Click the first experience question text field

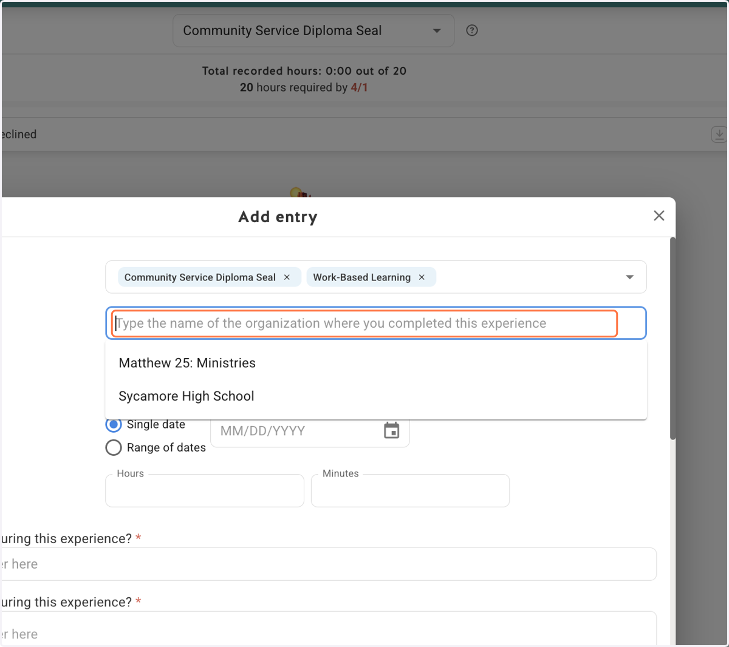click(328, 564)
